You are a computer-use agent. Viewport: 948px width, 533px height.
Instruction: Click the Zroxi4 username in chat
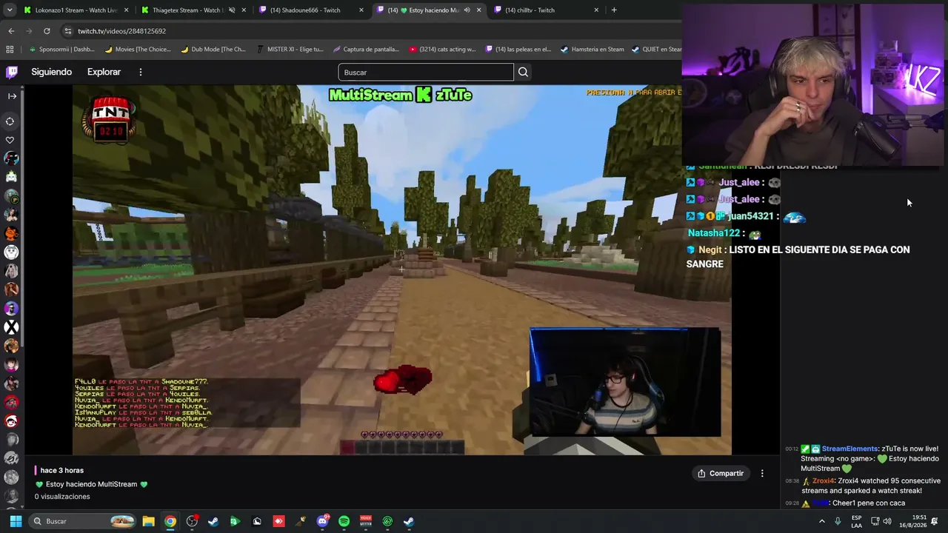(x=824, y=480)
